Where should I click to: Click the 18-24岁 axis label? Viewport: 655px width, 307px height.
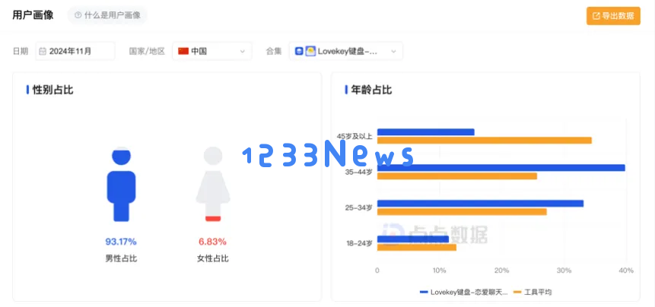[359, 244]
